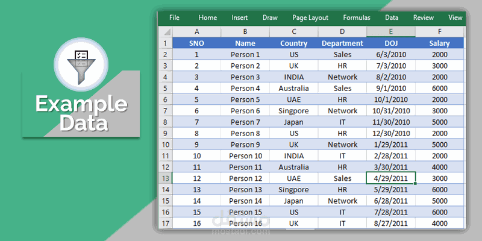Select the date cell 12/30/2010

390,133
